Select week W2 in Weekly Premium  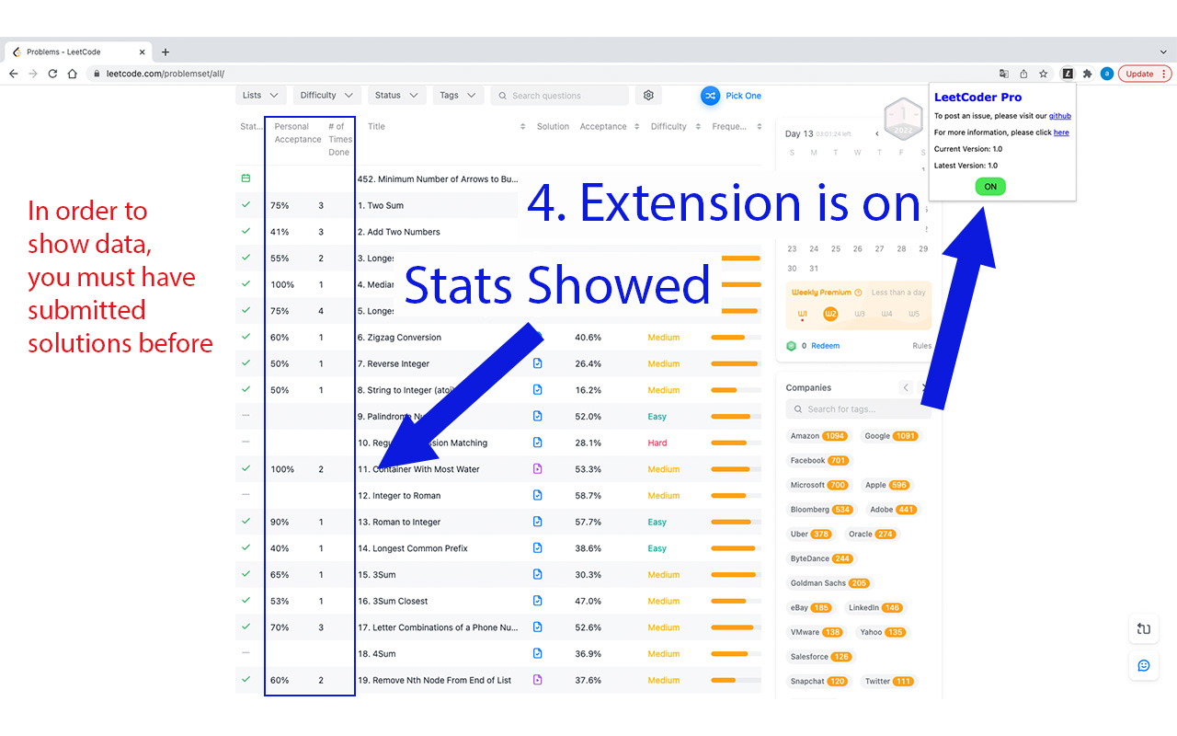point(830,314)
